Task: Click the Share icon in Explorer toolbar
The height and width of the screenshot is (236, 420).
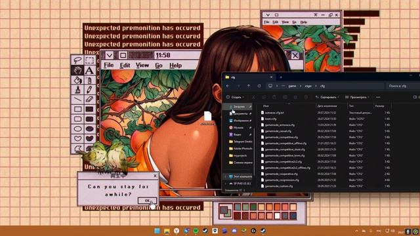Action: coord(295,97)
